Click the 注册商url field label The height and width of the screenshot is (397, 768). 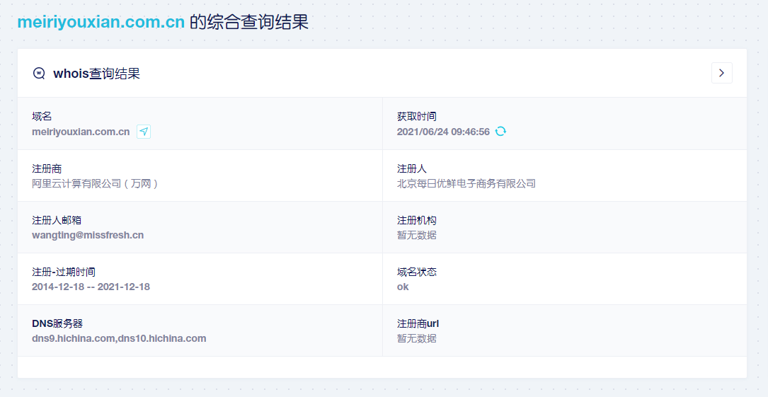tap(418, 323)
